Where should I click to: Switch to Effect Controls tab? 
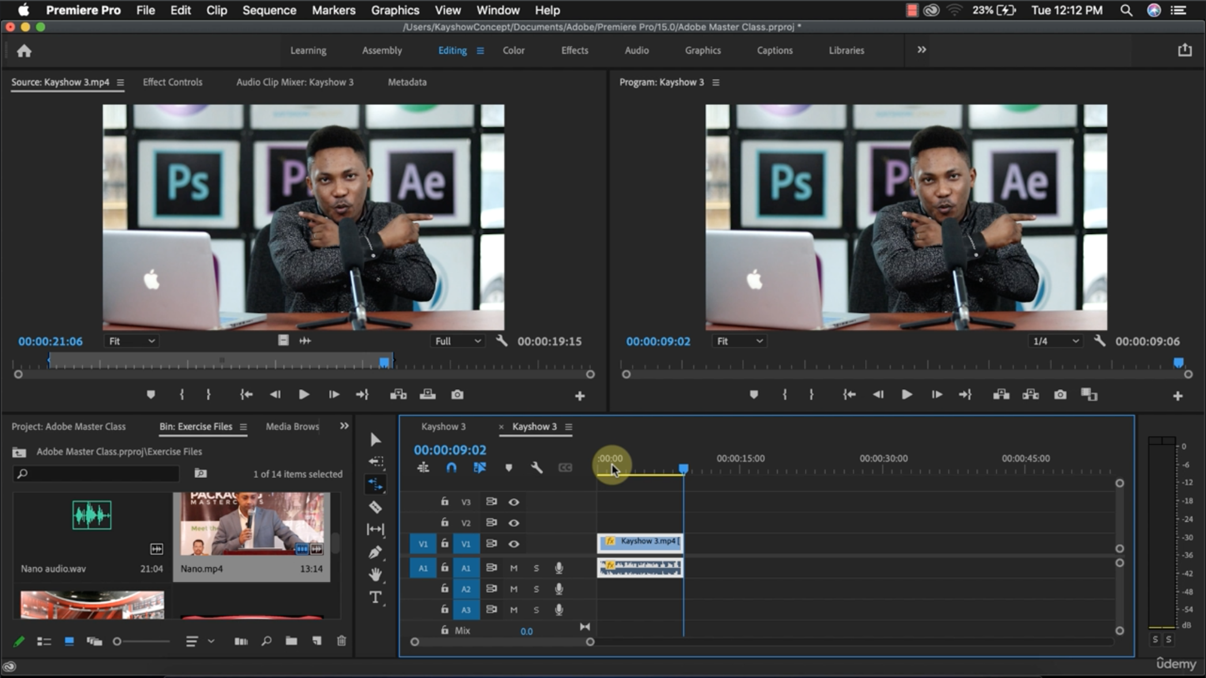[x=172, y=82]
